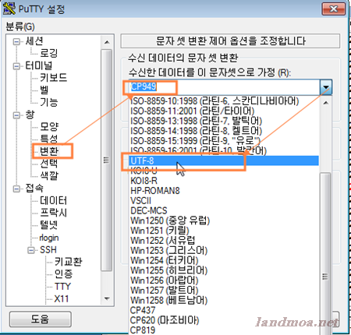Viewport: 351px width, 335px height.
Task: Collapse the 접속 tree node
Action: point(16,189)
